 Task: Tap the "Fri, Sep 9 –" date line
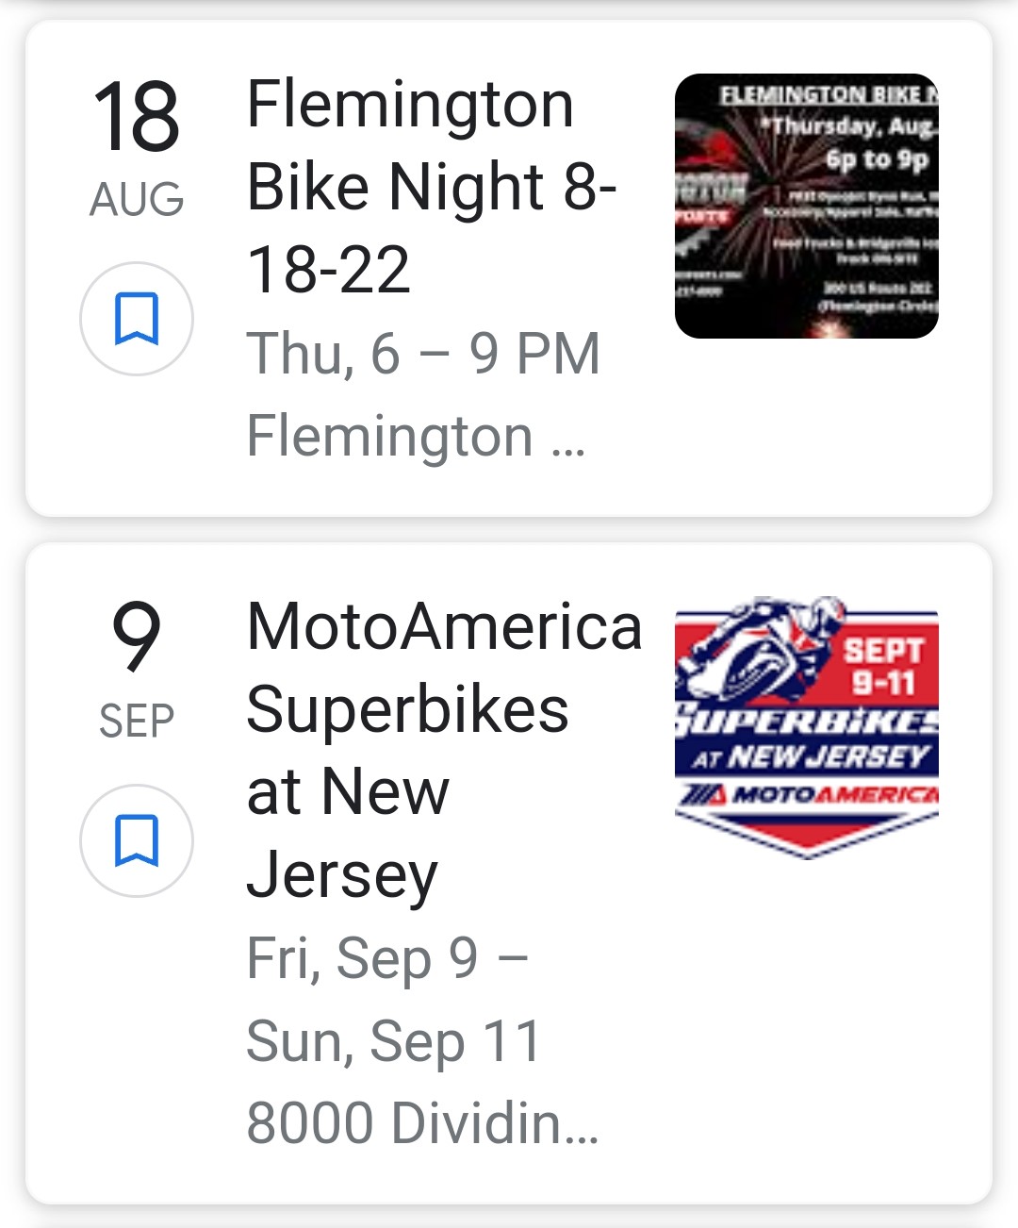coord(387,958)
